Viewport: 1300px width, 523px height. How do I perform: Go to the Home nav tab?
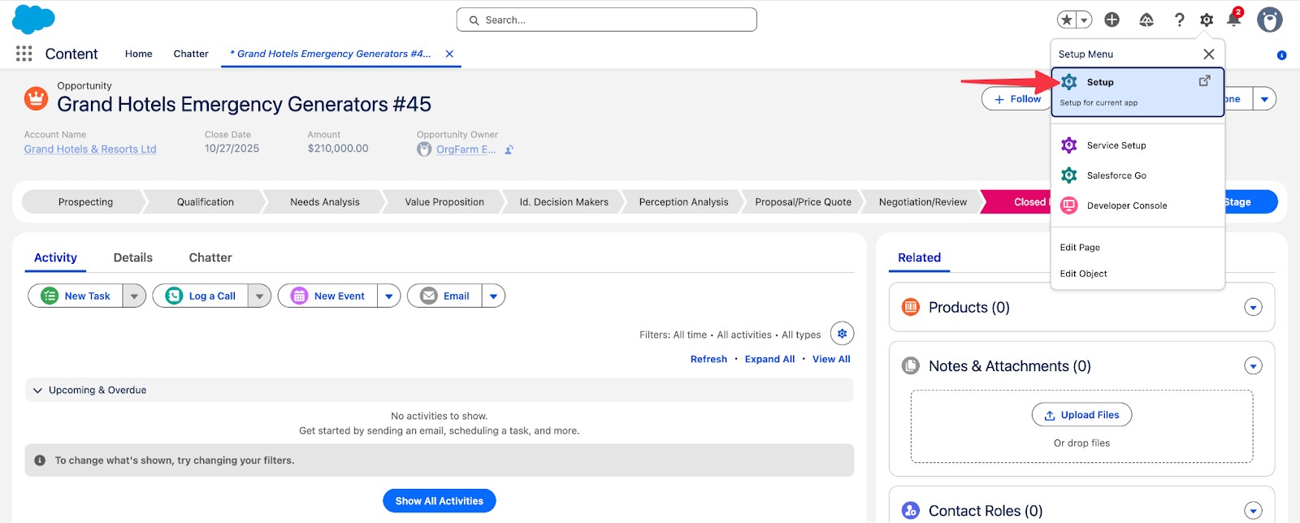[139, 54]
